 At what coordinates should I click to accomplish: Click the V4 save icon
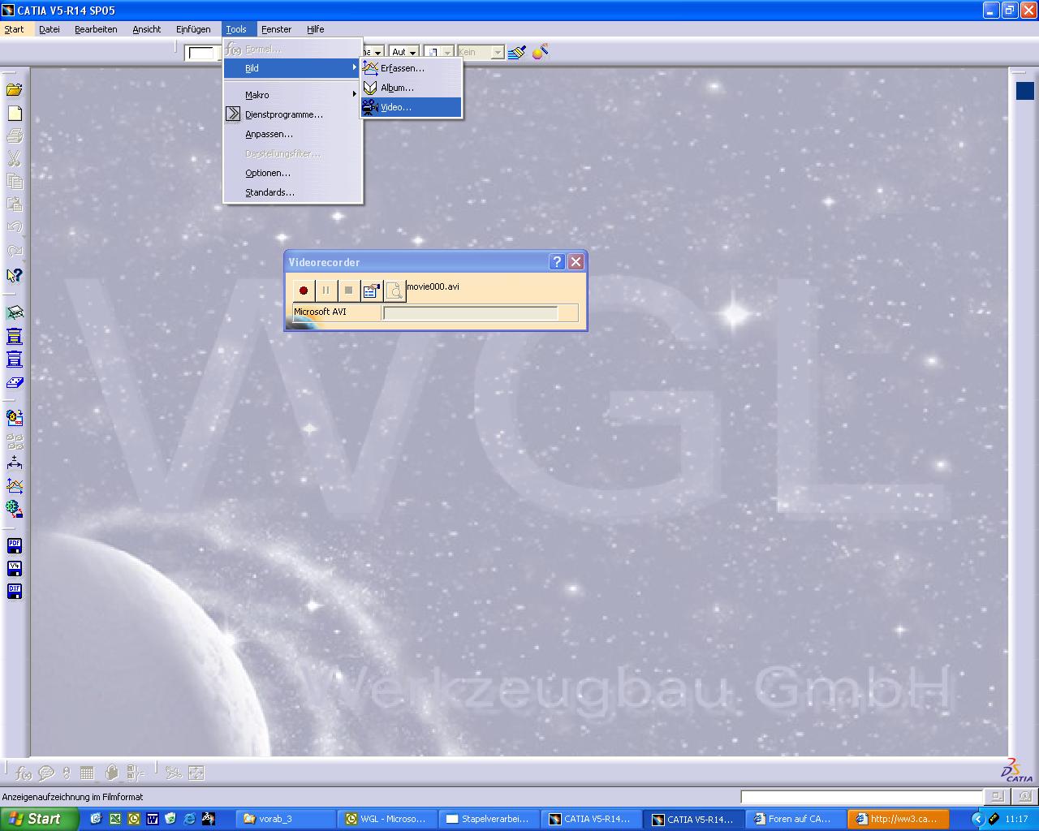(15, 568)
